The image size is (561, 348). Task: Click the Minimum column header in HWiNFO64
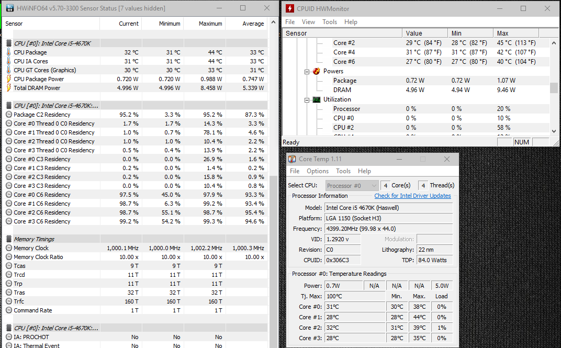(x=163, y=24)
